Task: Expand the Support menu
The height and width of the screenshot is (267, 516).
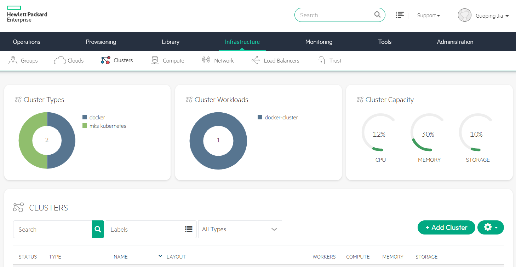Action: (x=428, y=15)
